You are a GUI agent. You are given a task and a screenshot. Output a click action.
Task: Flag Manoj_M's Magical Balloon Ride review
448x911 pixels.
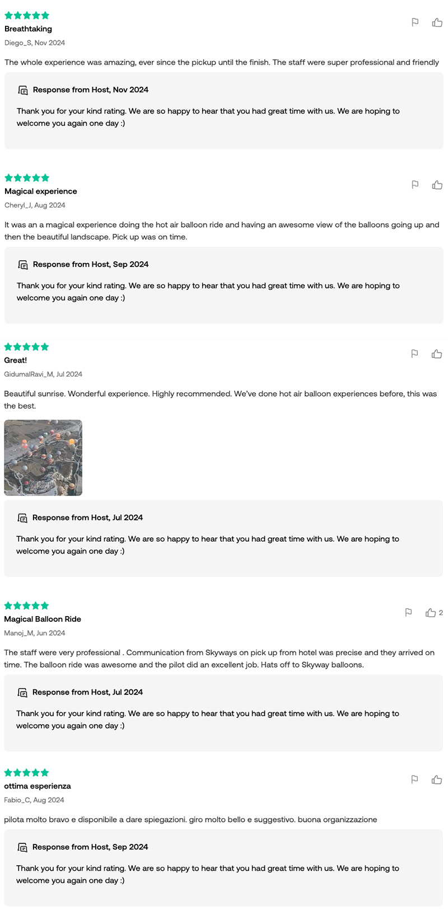[409, 613]
